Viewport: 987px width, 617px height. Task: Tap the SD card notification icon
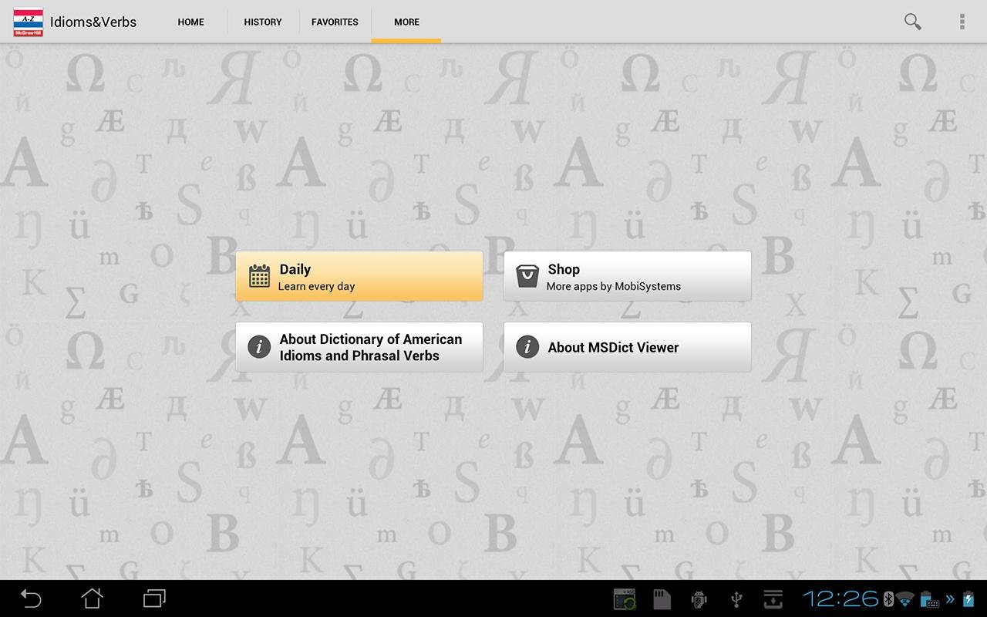point(662,599)
